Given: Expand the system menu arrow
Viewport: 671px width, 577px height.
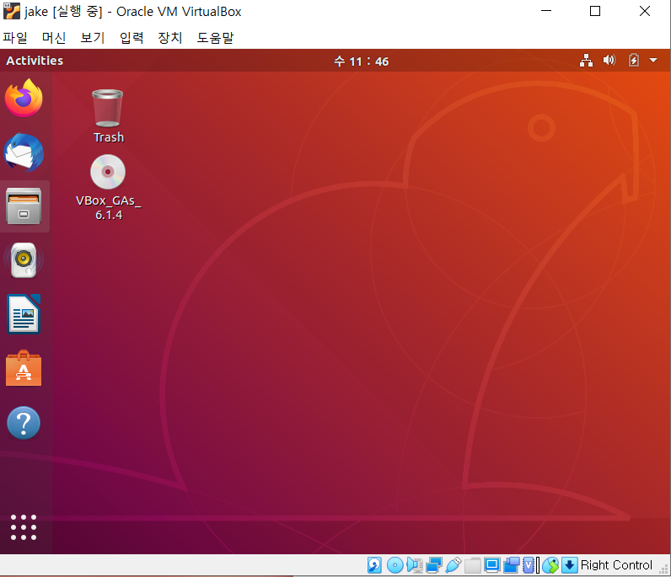Looking at the screenshot, I should [653, 61].
